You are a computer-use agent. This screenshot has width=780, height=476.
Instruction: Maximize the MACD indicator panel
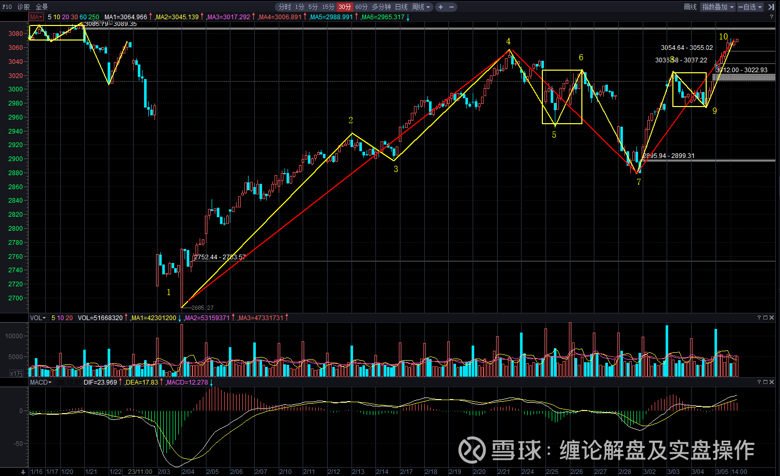tap(765, 382)
